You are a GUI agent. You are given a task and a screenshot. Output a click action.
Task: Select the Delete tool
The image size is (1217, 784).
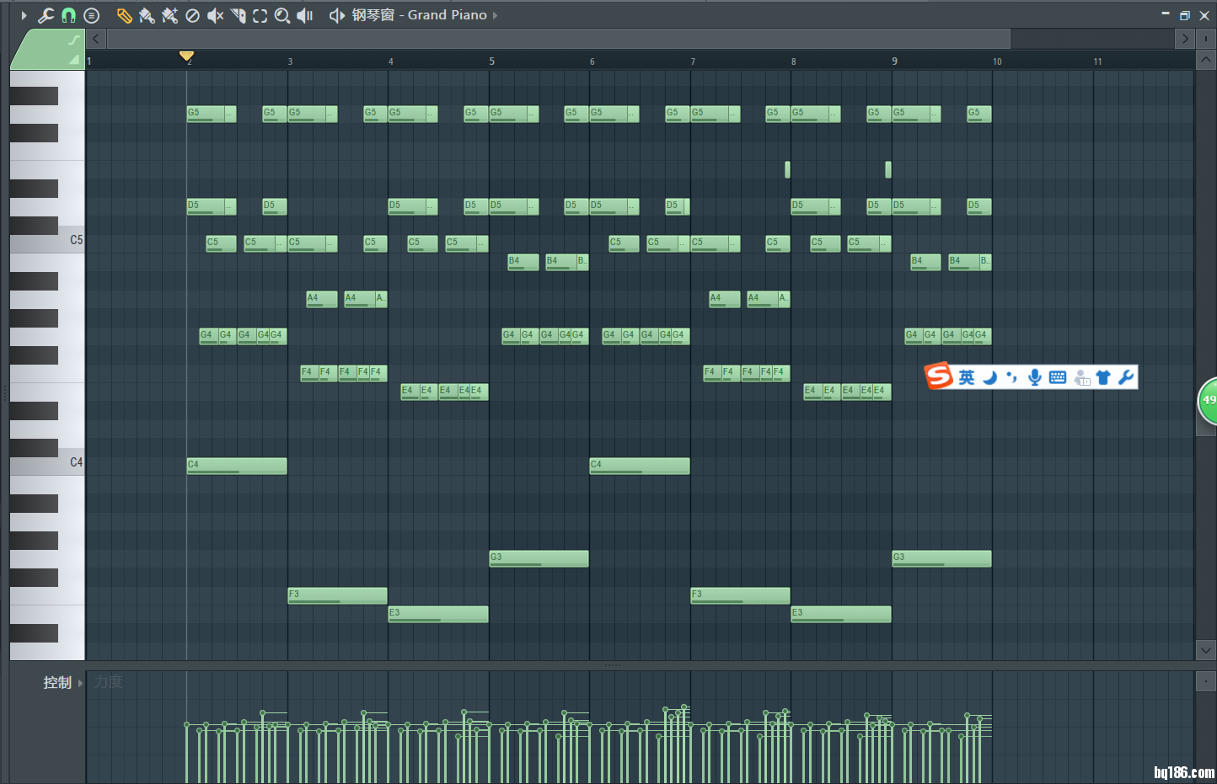click(192, 15)
